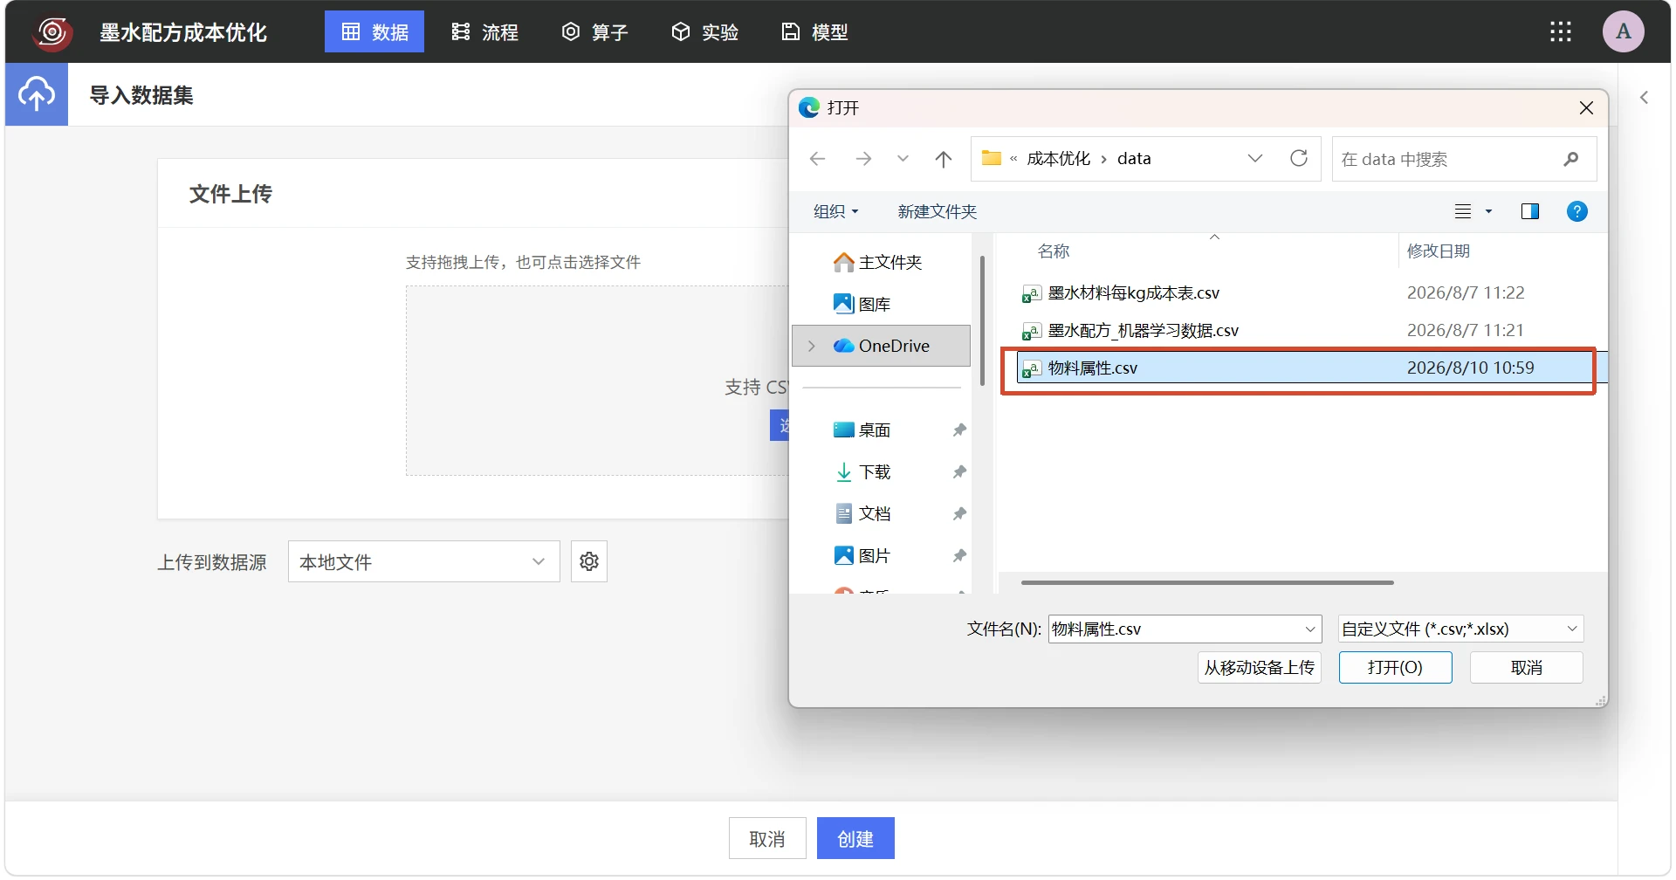Expand the 上传到数据源 本地文件 dropdown
The height and width of the screenshot is (880, 1676).
click(423, 561)
